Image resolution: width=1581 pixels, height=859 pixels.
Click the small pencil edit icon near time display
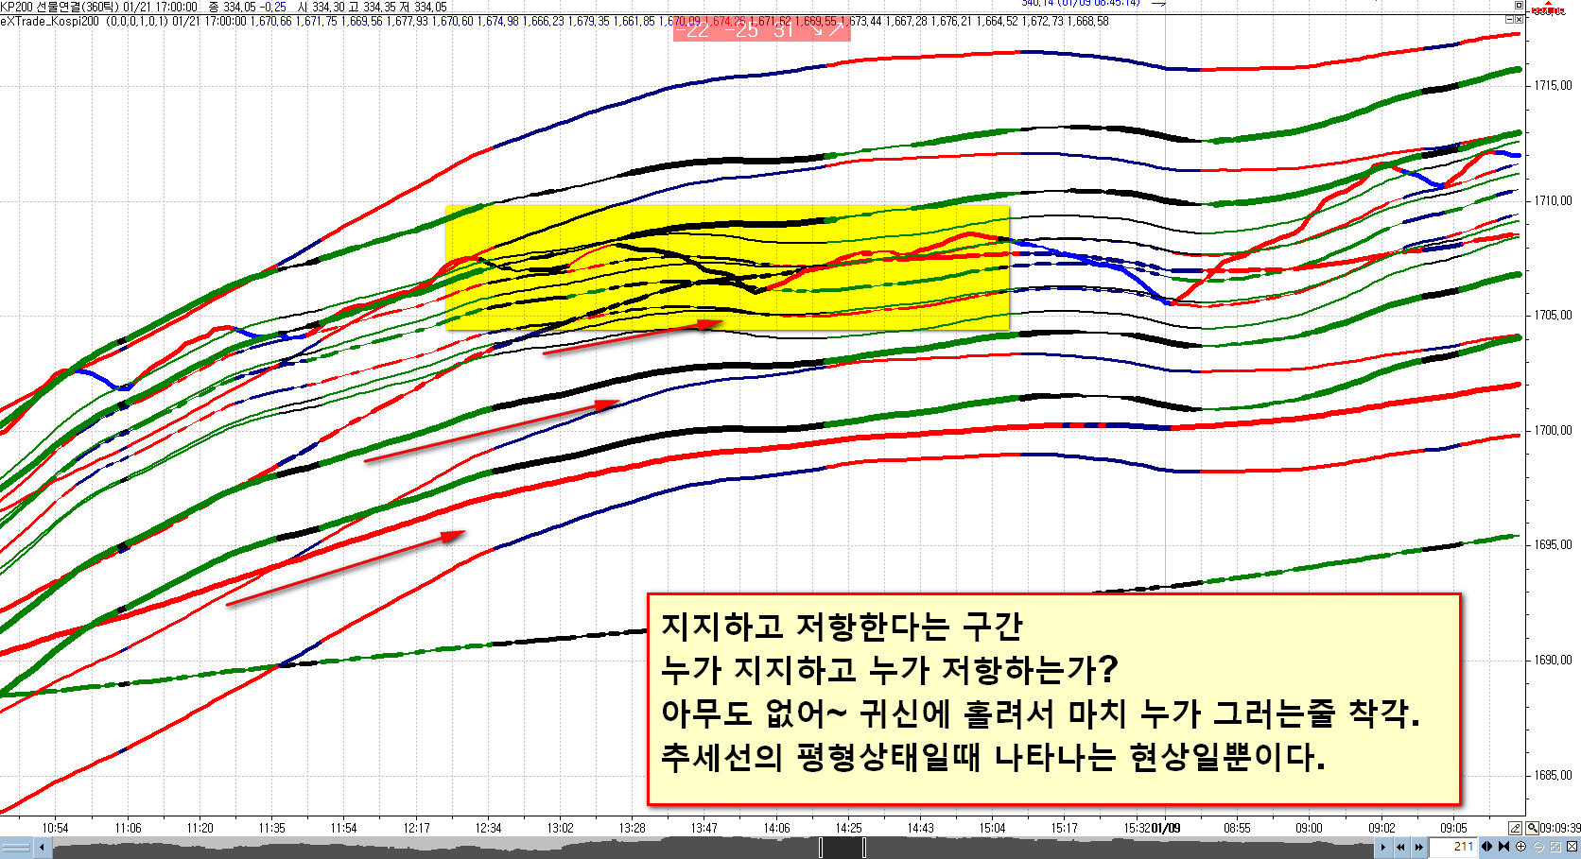tap(1515, 828)
